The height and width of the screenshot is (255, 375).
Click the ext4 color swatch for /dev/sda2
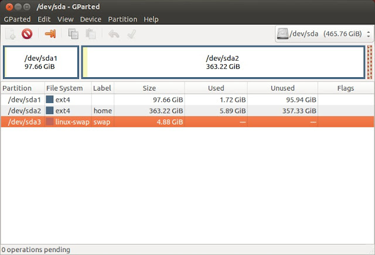coord(50,111)
